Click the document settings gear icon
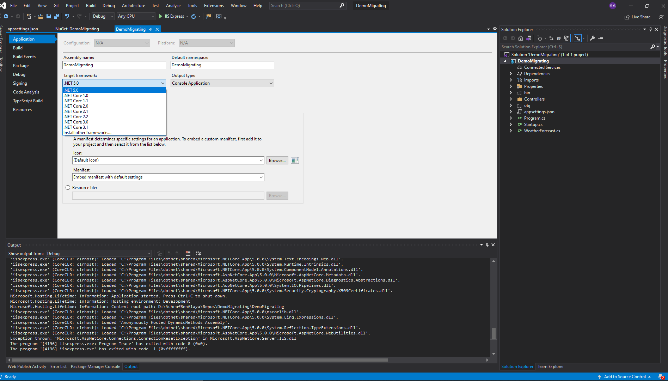The width and height of the screenshot is (668, 381). click(495, 29)
